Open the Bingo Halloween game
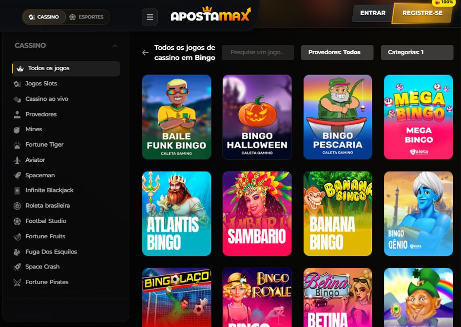This screenshot has width=461, height=327. [257, 117]
